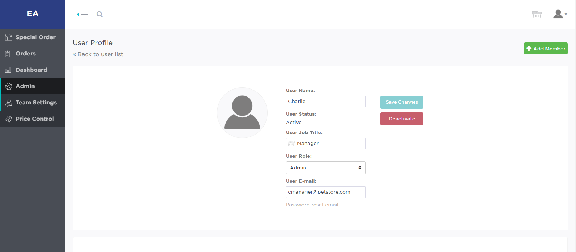Open the shopping basket icon
This screenshot has height=252, width=576.
[537, 15]
